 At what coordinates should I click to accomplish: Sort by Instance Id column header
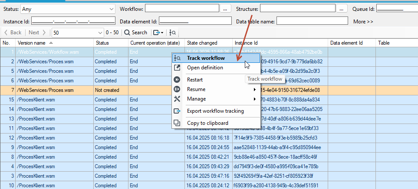click(x=280, y=43)
